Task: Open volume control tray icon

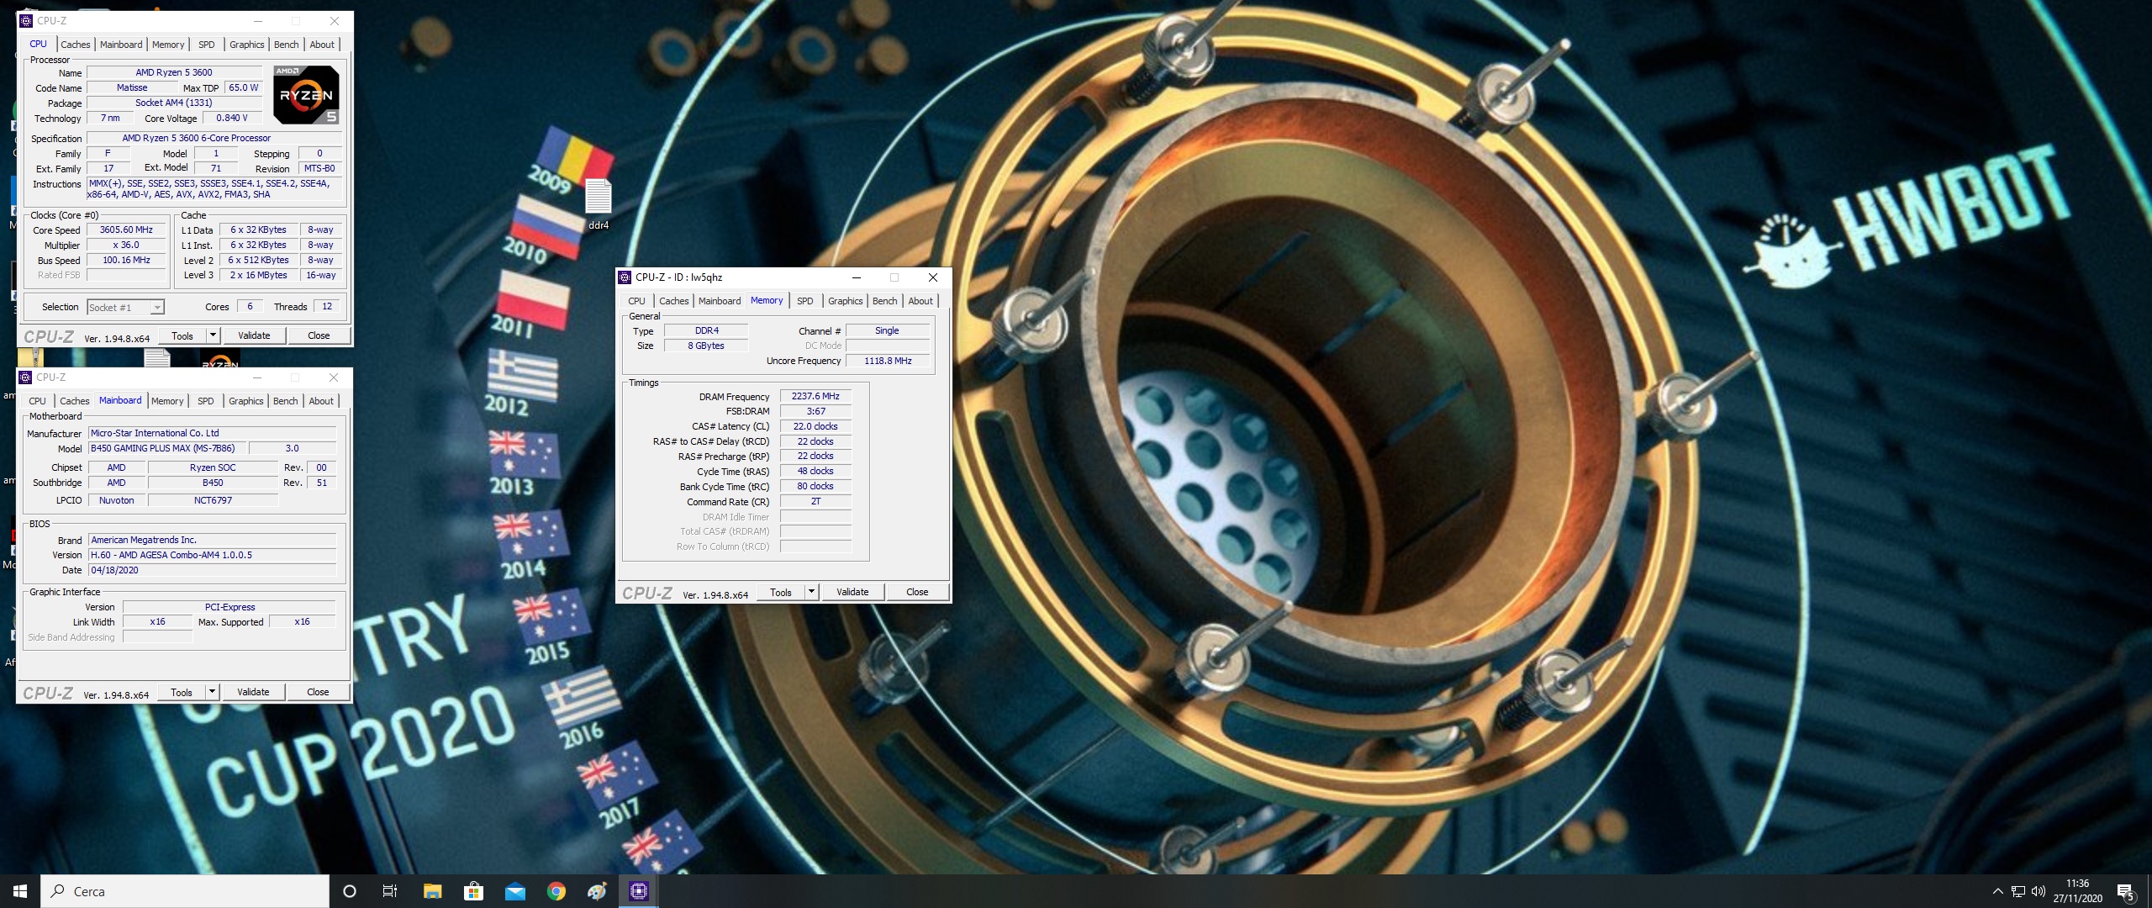Action: pyautogui.click(x=2038, y=891)
